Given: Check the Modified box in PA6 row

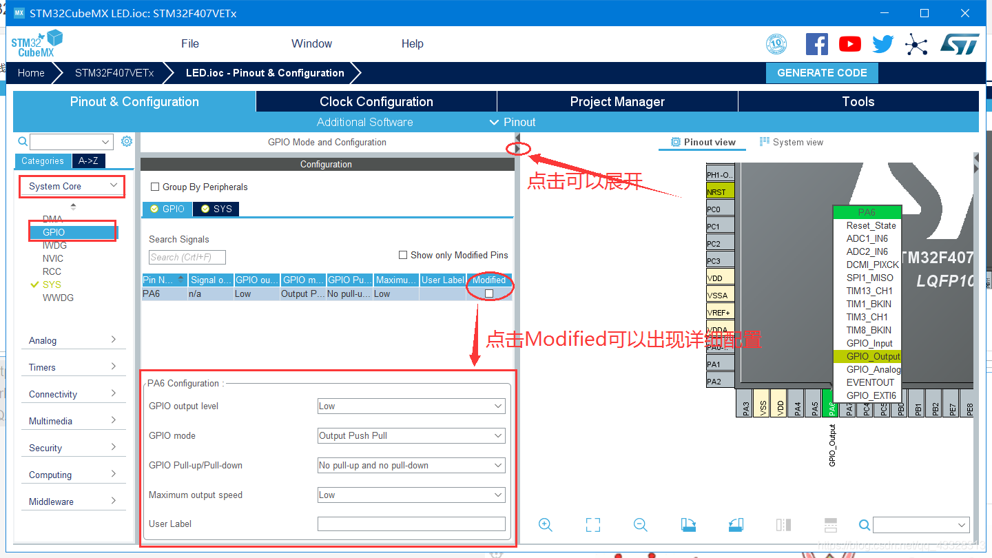Looking at the screenshot, I should (489, 293).
